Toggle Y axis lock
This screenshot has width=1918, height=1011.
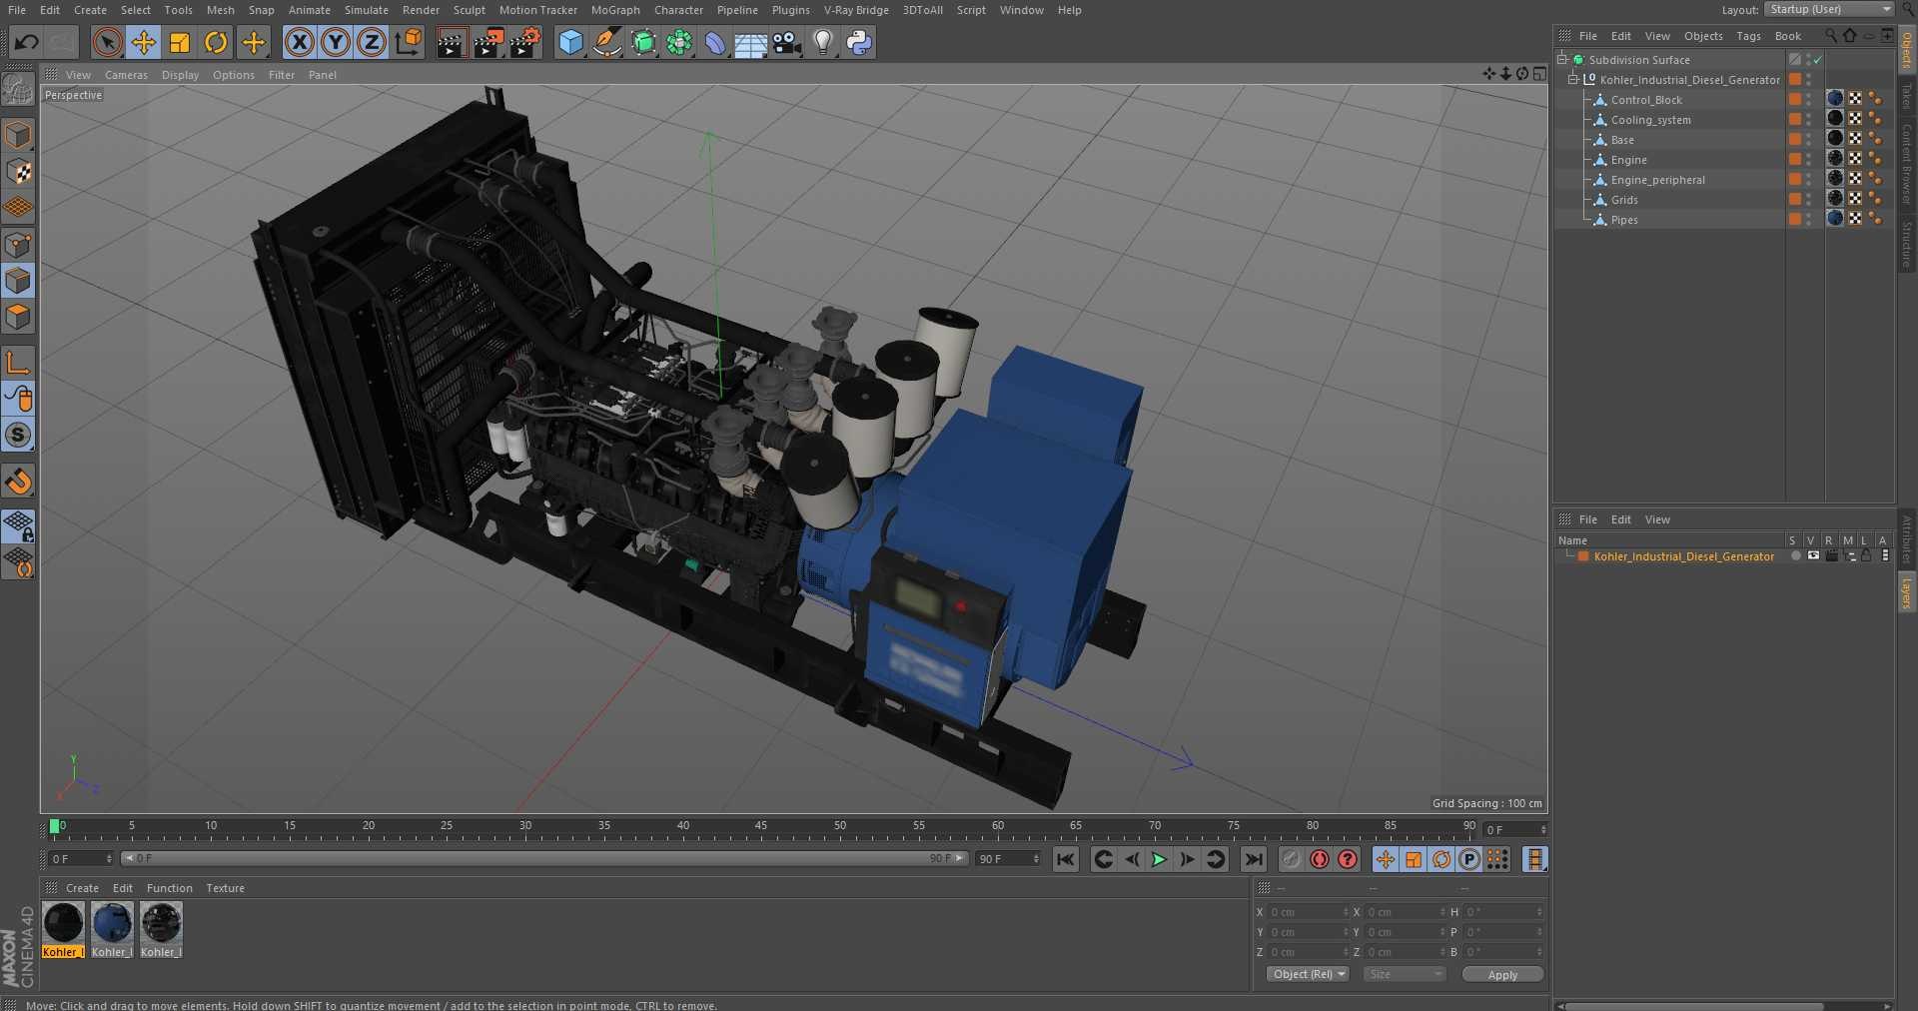point(336,42)
